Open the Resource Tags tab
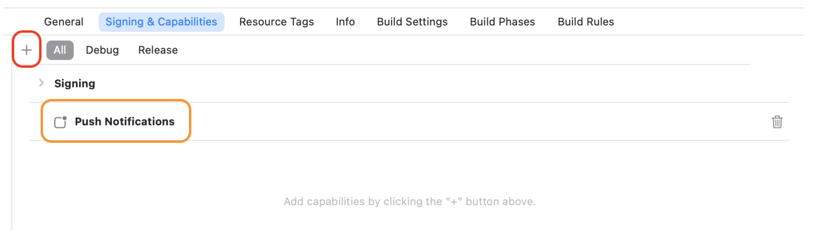 (x=276, y=22)
